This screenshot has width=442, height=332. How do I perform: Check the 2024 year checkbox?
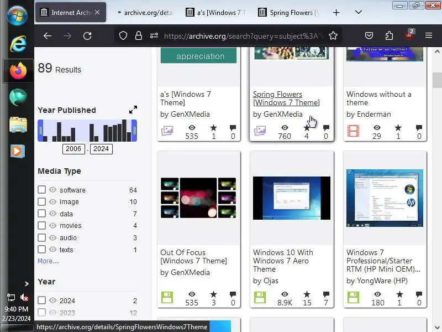coord(42,300)
